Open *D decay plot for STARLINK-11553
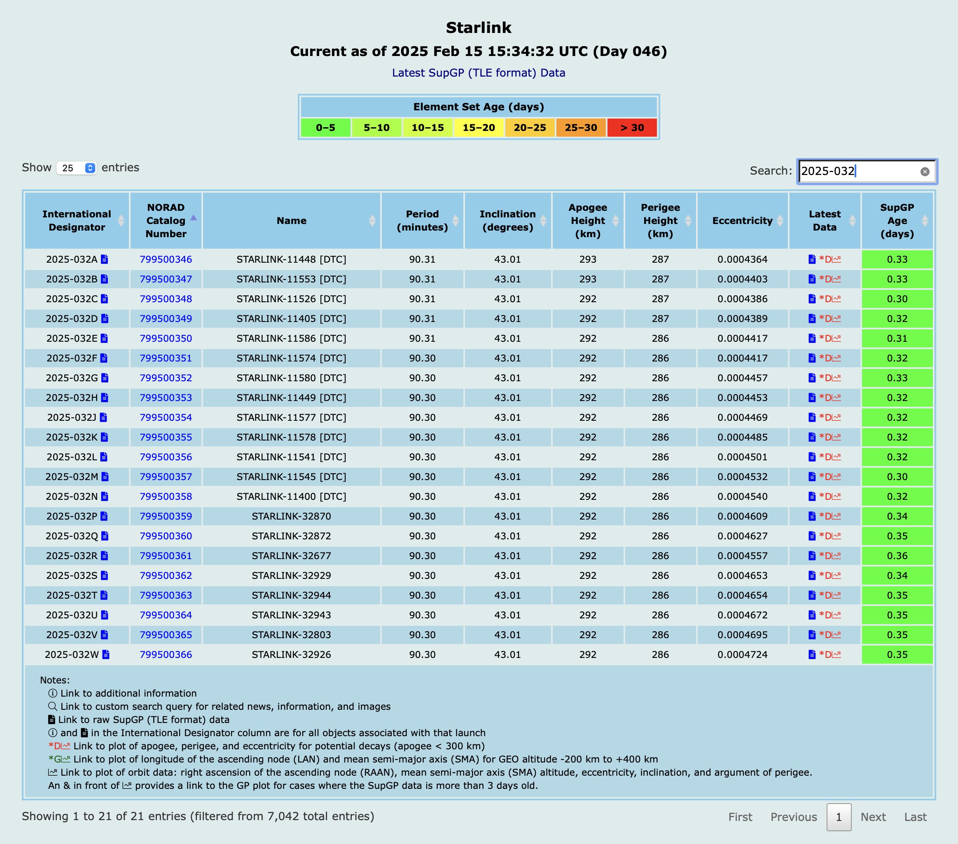Screen dimensions: 958x844 click(825, 279)
